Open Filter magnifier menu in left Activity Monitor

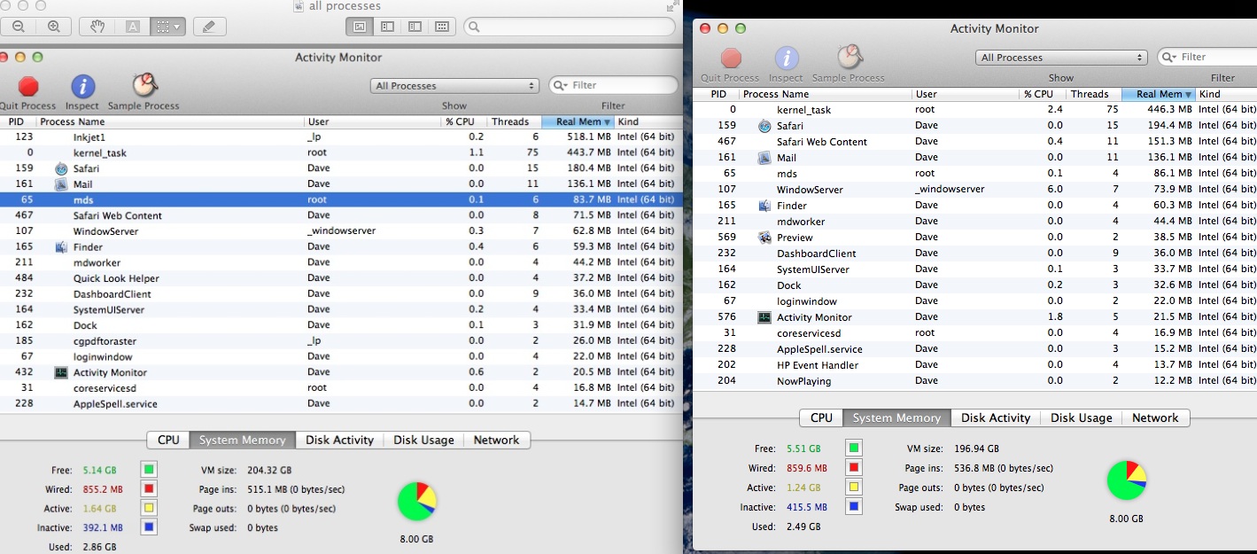(x=561, y=85)
